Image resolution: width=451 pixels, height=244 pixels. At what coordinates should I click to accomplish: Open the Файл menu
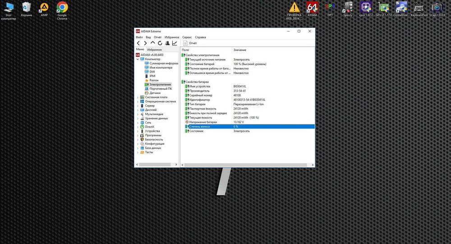139,37
